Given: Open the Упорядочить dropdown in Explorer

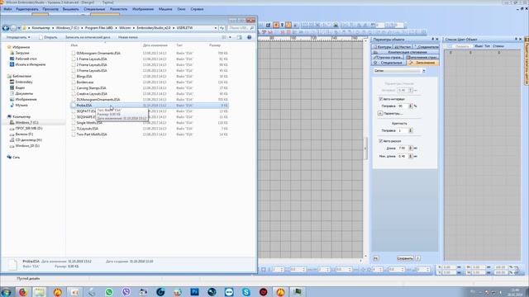Looking at the screenshot, I should tap(18, 37).
